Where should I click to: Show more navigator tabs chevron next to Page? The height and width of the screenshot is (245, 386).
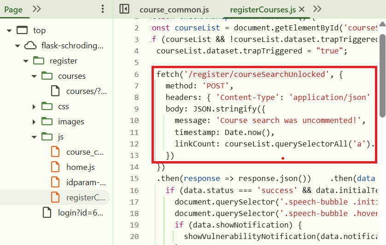[x=37, y=9]
